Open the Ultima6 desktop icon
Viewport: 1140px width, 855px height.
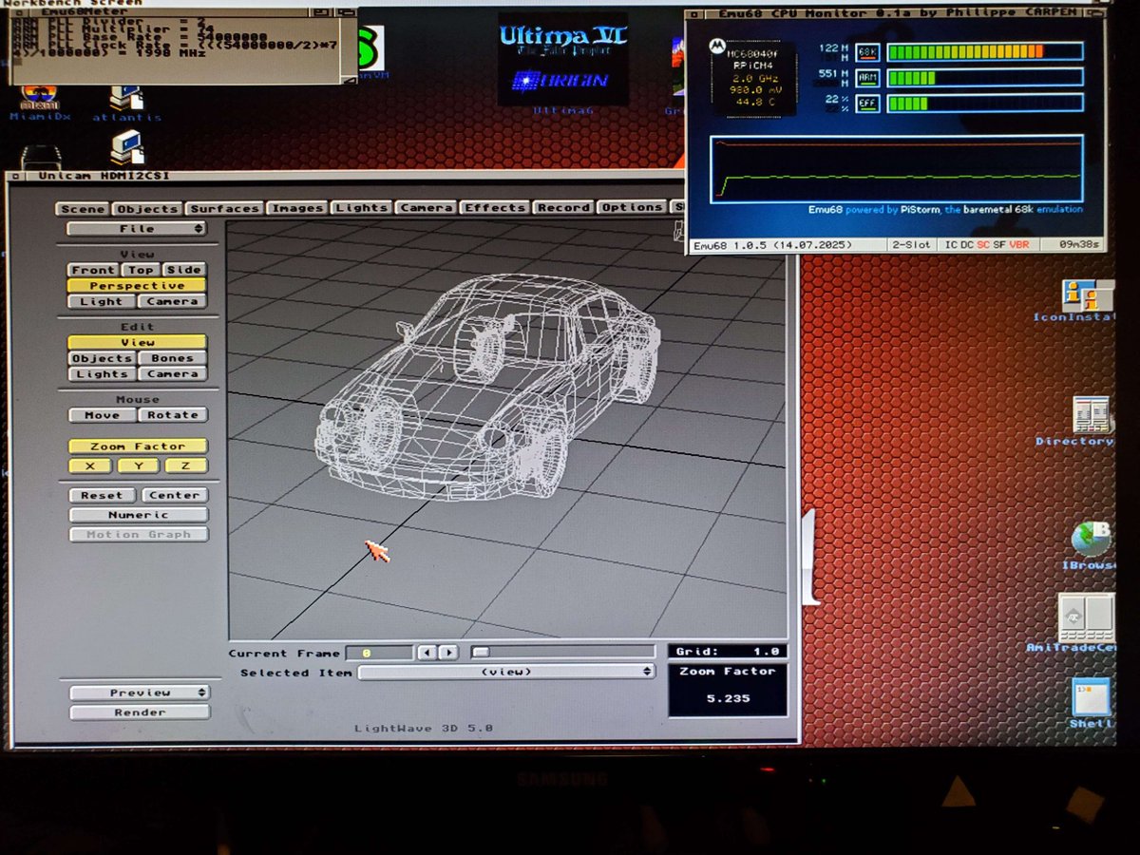[x=563, y=65]
